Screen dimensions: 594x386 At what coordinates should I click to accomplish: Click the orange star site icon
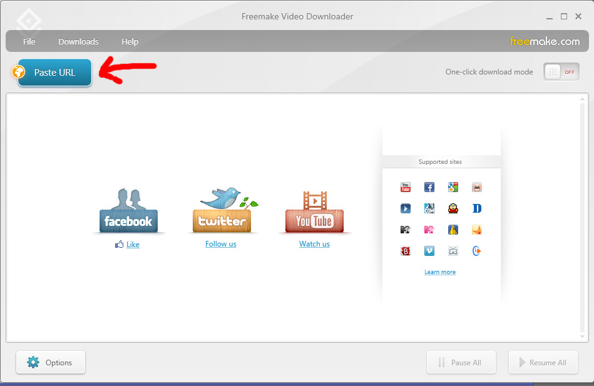click(476, 230)
